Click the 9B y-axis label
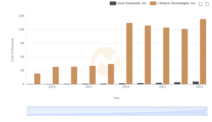The height and width of the screenshot is (122, 212). tap(22, 43)
